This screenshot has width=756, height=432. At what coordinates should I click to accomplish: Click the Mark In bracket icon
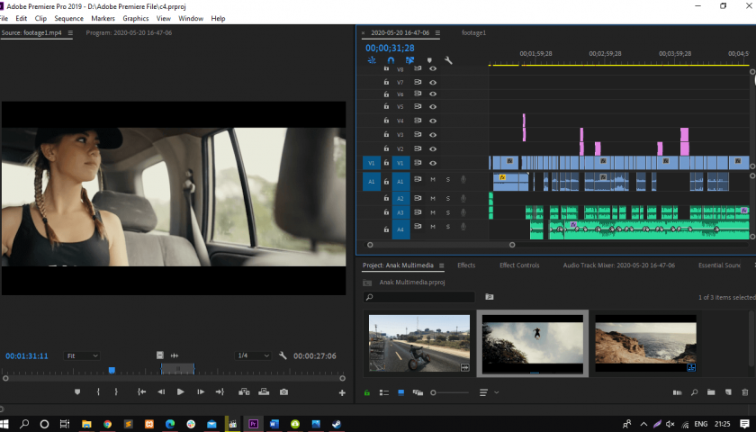pos(97,392)
